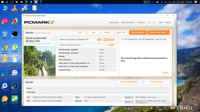Click View result online button
This screenshot has height=112, width=200.
[x=159, y=32]
